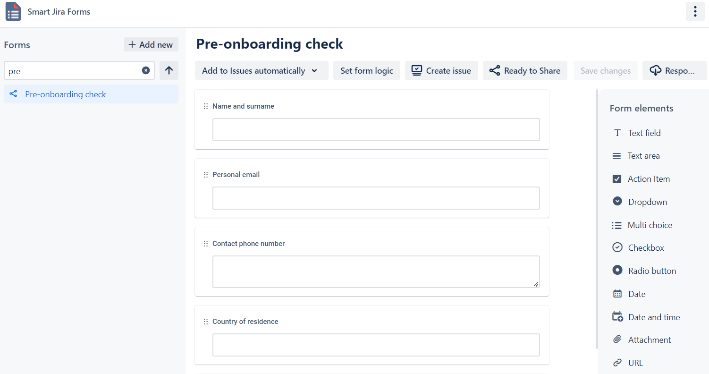Open the three-dot more options menu
The width and height of the screenshot is (709, 374).
(x=695, y=11)
